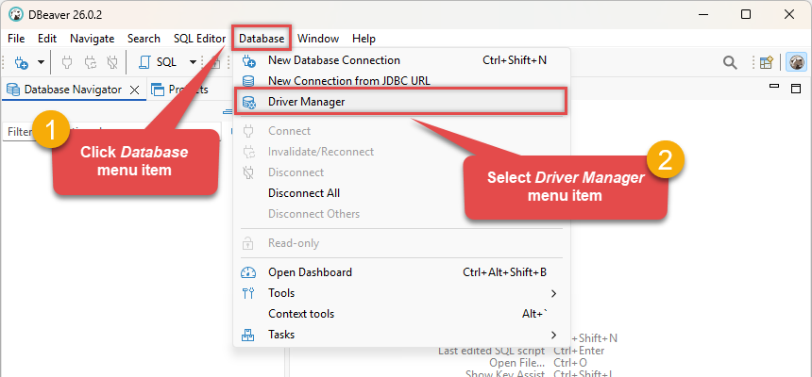Close the Database Navigator tab
The height and width of the screenshot is (377, 812).
[135, 90]
